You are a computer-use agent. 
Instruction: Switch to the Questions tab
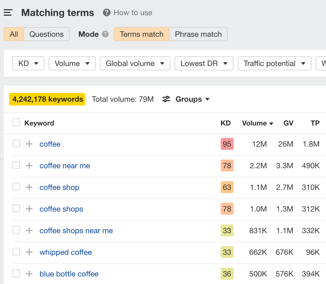click(x=46, y=34)
